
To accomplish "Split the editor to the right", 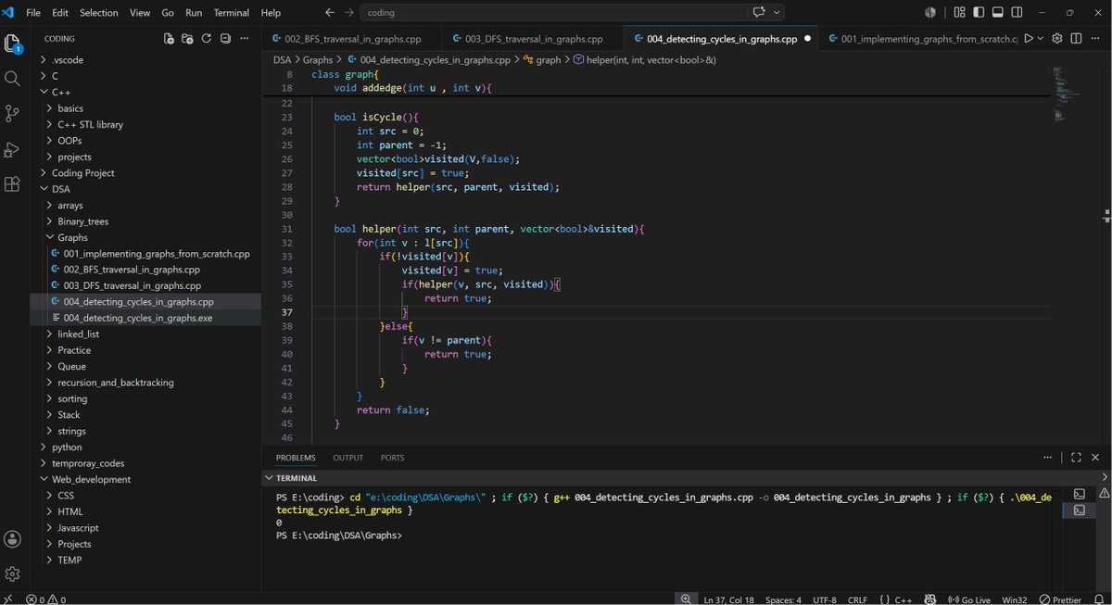I will (x=1076, y=39).
